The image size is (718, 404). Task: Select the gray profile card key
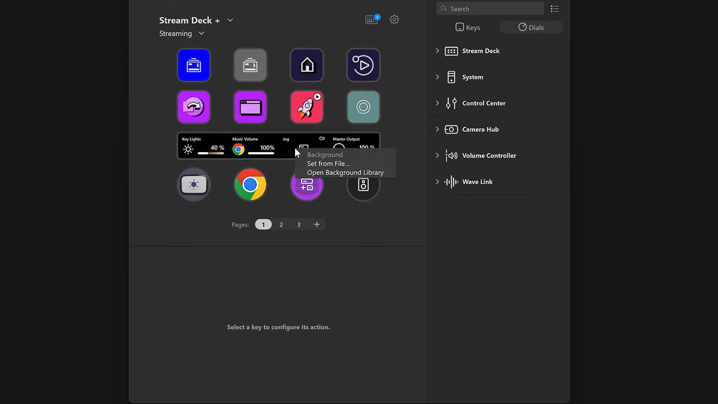pyautogui.click(x=250, y=65)
